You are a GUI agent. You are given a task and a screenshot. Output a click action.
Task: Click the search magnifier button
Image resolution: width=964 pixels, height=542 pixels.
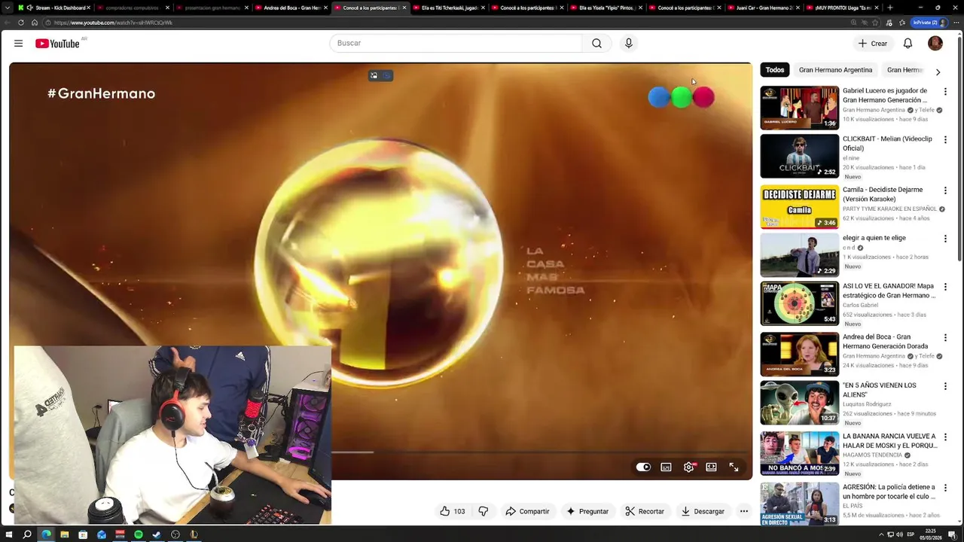596,43
